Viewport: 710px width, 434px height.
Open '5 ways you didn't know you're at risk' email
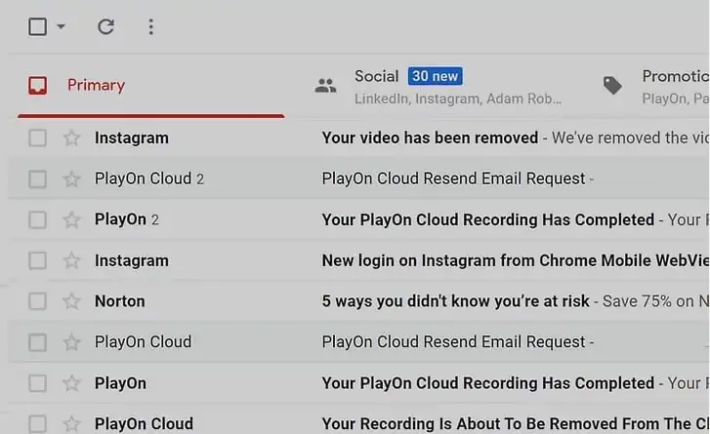[x=455, y=301]
